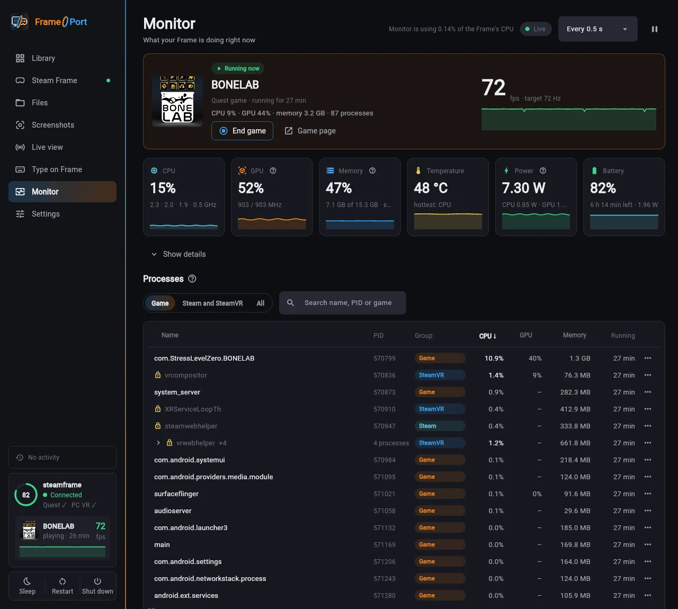Sort processes by Memory column

[574, 335]
